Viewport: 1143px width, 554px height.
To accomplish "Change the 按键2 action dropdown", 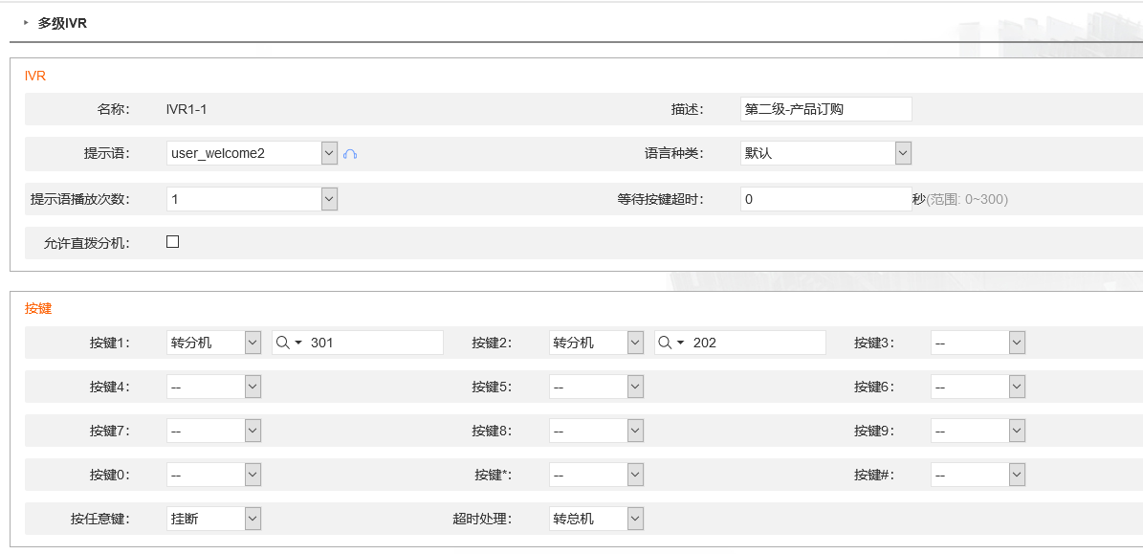I will [x=596, y=343].
